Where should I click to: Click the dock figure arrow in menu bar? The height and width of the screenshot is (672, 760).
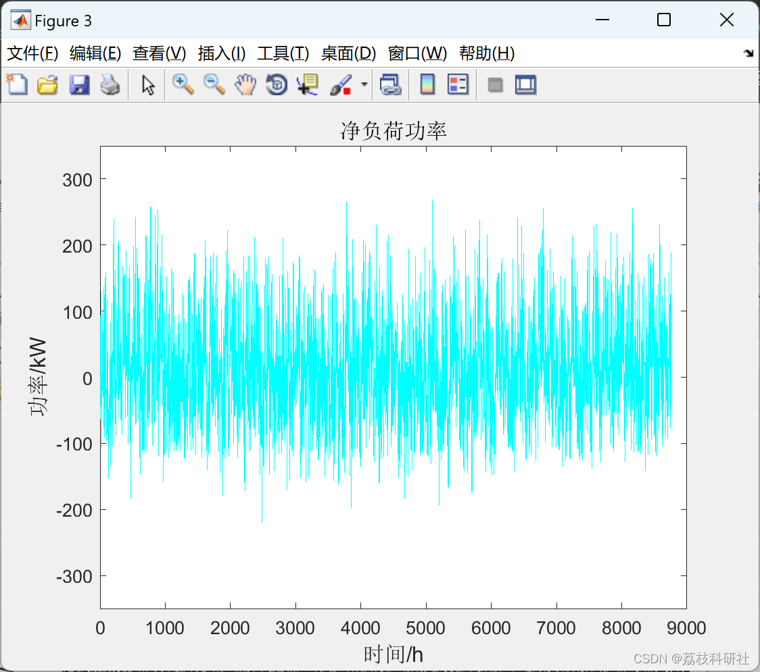tap(749, 53)
